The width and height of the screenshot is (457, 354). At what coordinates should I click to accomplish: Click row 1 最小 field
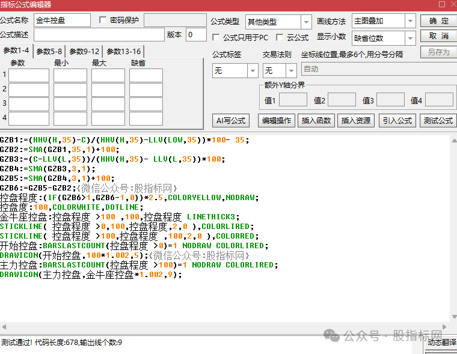(x=70, y=76)
